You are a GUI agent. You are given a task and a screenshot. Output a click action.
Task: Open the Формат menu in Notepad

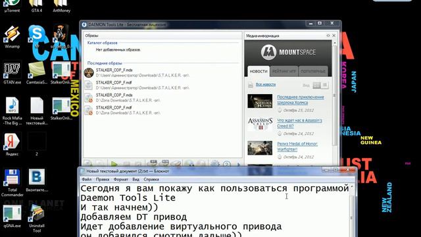(121, 179)
